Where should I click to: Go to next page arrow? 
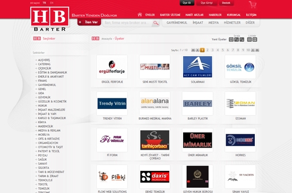(253, 50)
